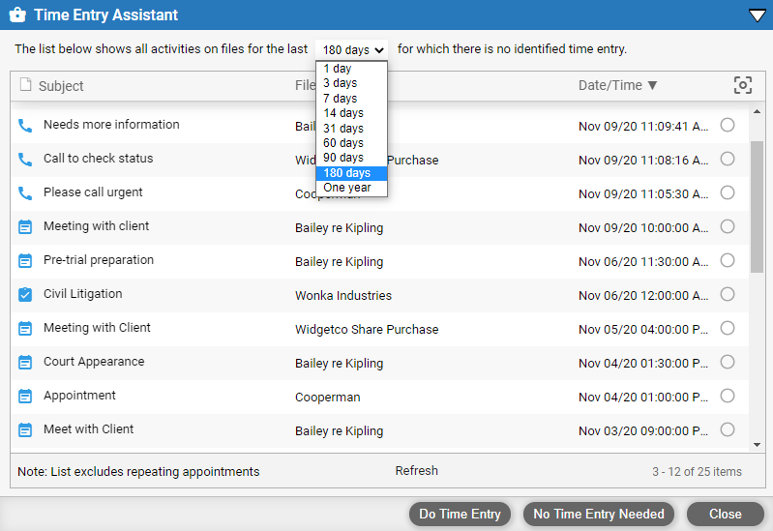Viewport: 773px width, 531px height.
Task: Select radio for 'Needs more information' row
Action: click(728, 125)
